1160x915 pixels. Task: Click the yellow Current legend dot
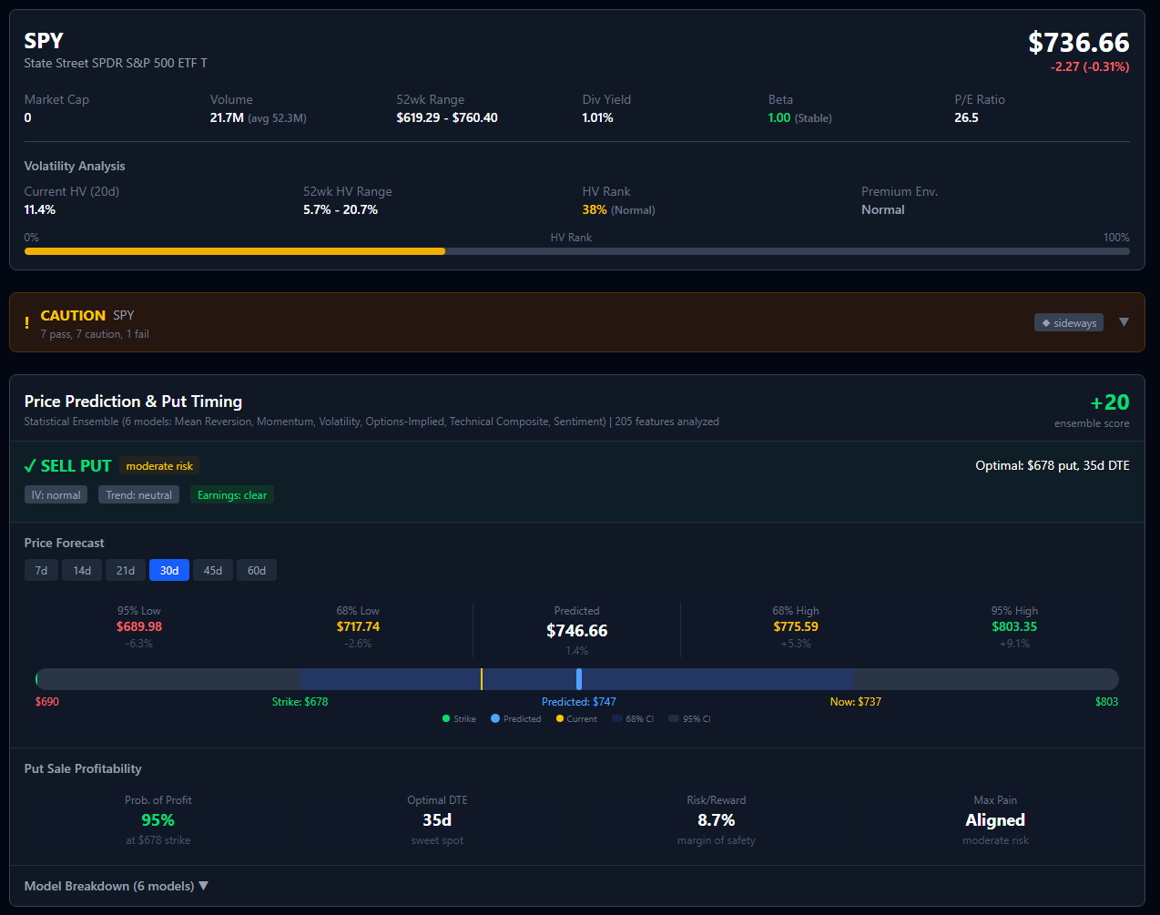pyautogui.click(x=560, y=718)
